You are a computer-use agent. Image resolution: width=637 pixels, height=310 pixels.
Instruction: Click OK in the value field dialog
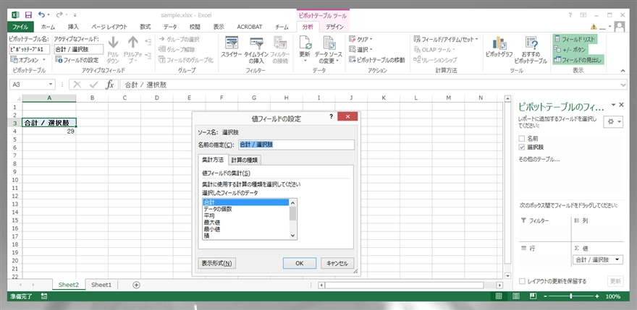pyautogui.click(x=300, y=263)
